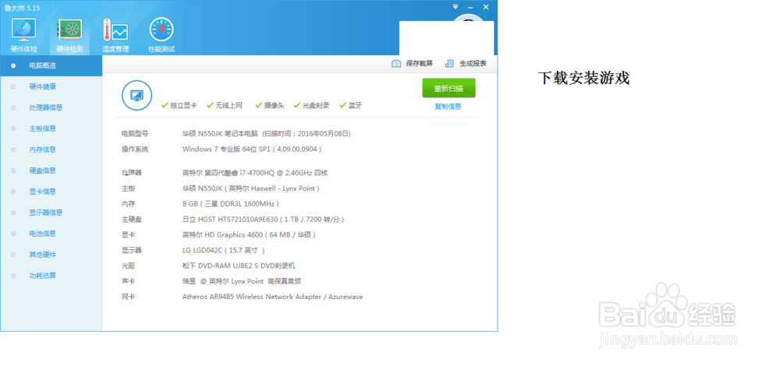This screenshot has height=366, width=780.
Task: Click the 复制信息 copy info link
Action: click(x=448, y=106)
